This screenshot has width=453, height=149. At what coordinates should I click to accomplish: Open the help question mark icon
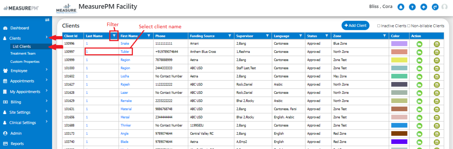click(412, 7)
